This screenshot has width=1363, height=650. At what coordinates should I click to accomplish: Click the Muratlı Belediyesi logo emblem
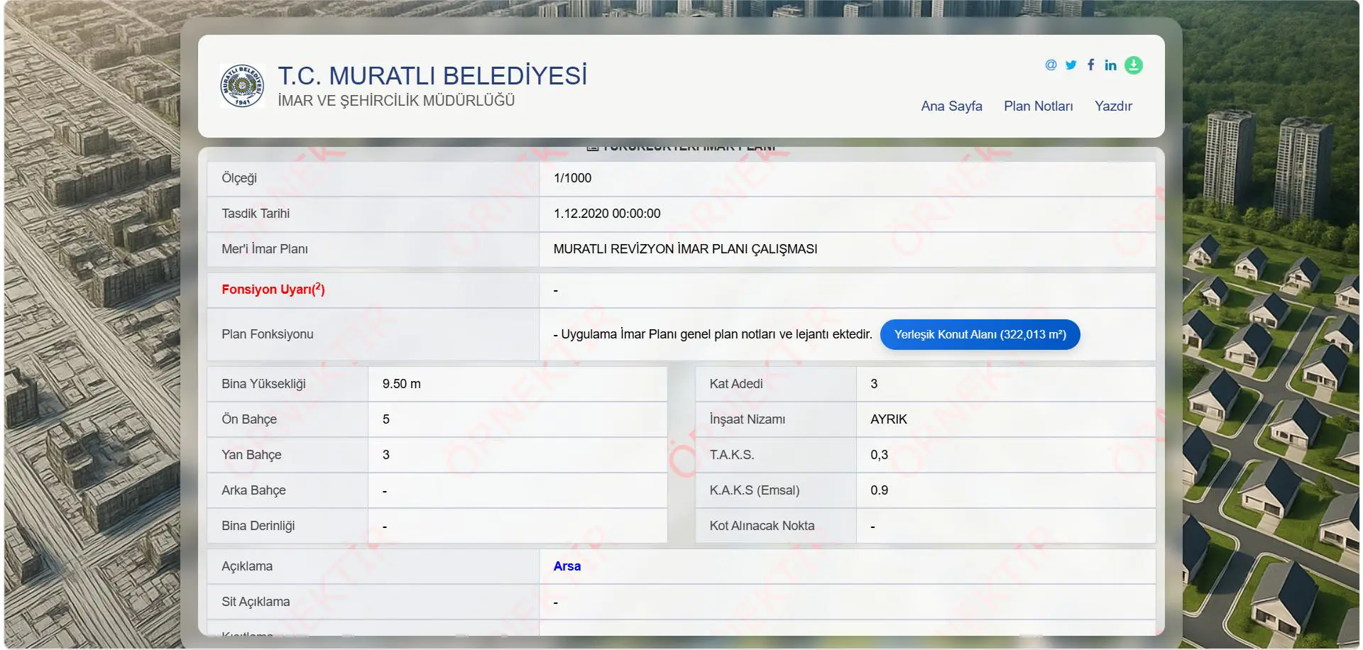coord(242,85)
